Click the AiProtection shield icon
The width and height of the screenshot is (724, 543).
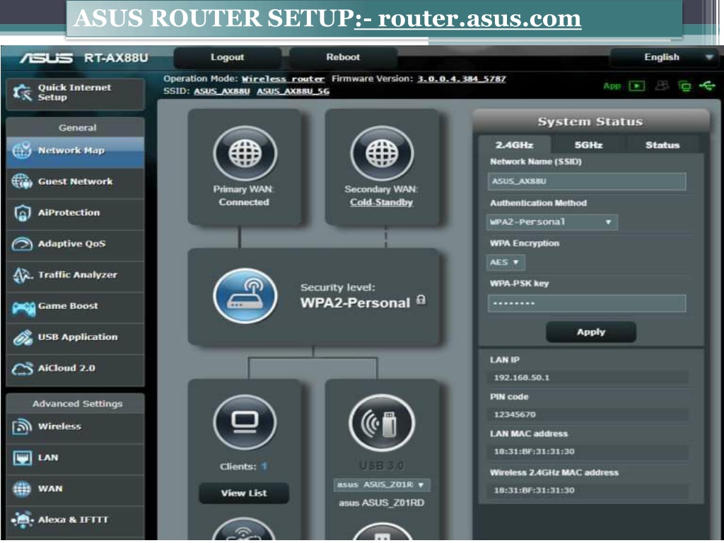pyautogui.click(x=22, y=213)
